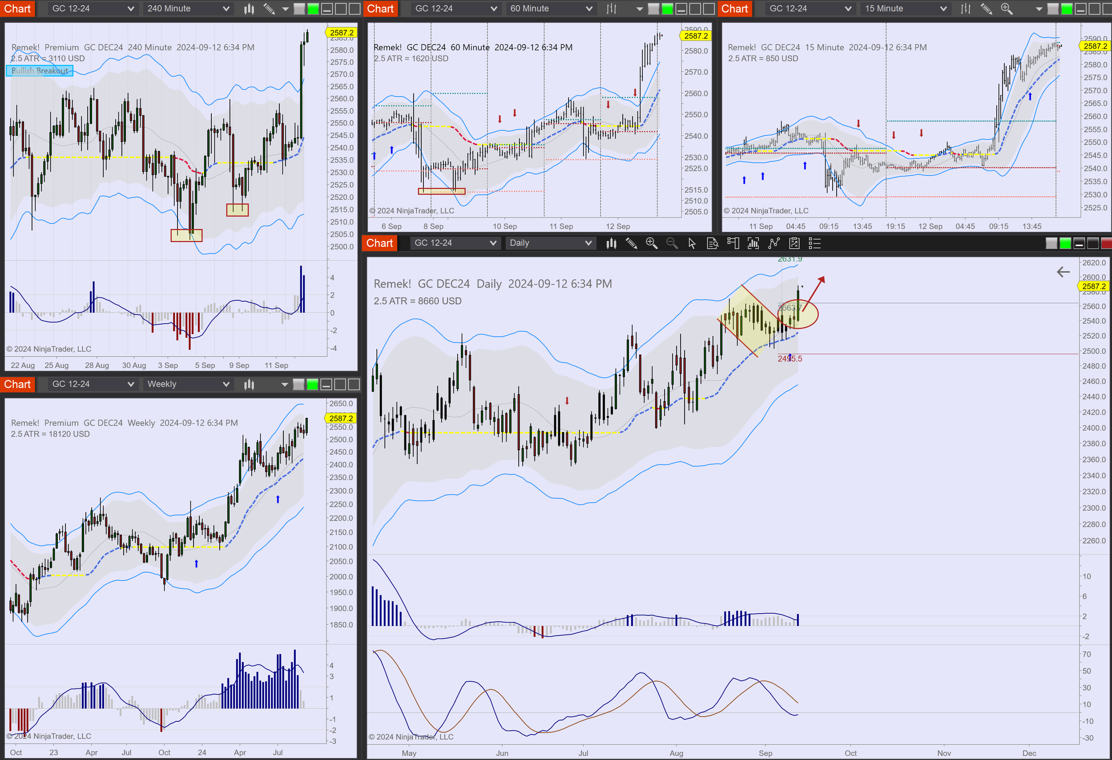The height and width of the screenshot is (760, 1112).
Task: Select the Chart tab of Daily window
Action: (x=379, y=243)
